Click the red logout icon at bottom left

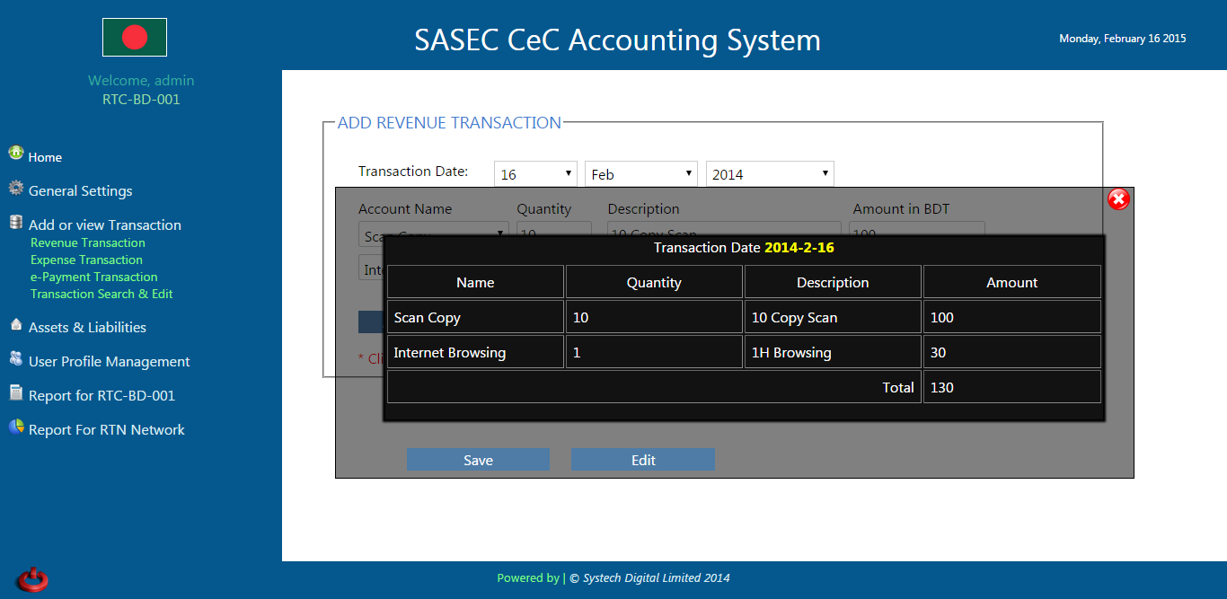[32, 579]
